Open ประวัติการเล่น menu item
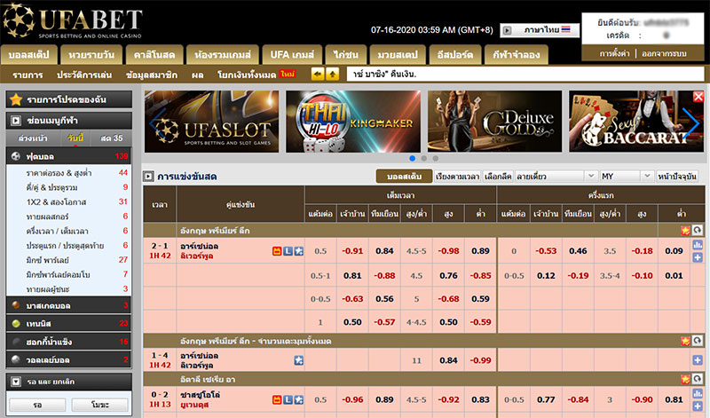The image size is (710, 418). (x=84, y=75)
